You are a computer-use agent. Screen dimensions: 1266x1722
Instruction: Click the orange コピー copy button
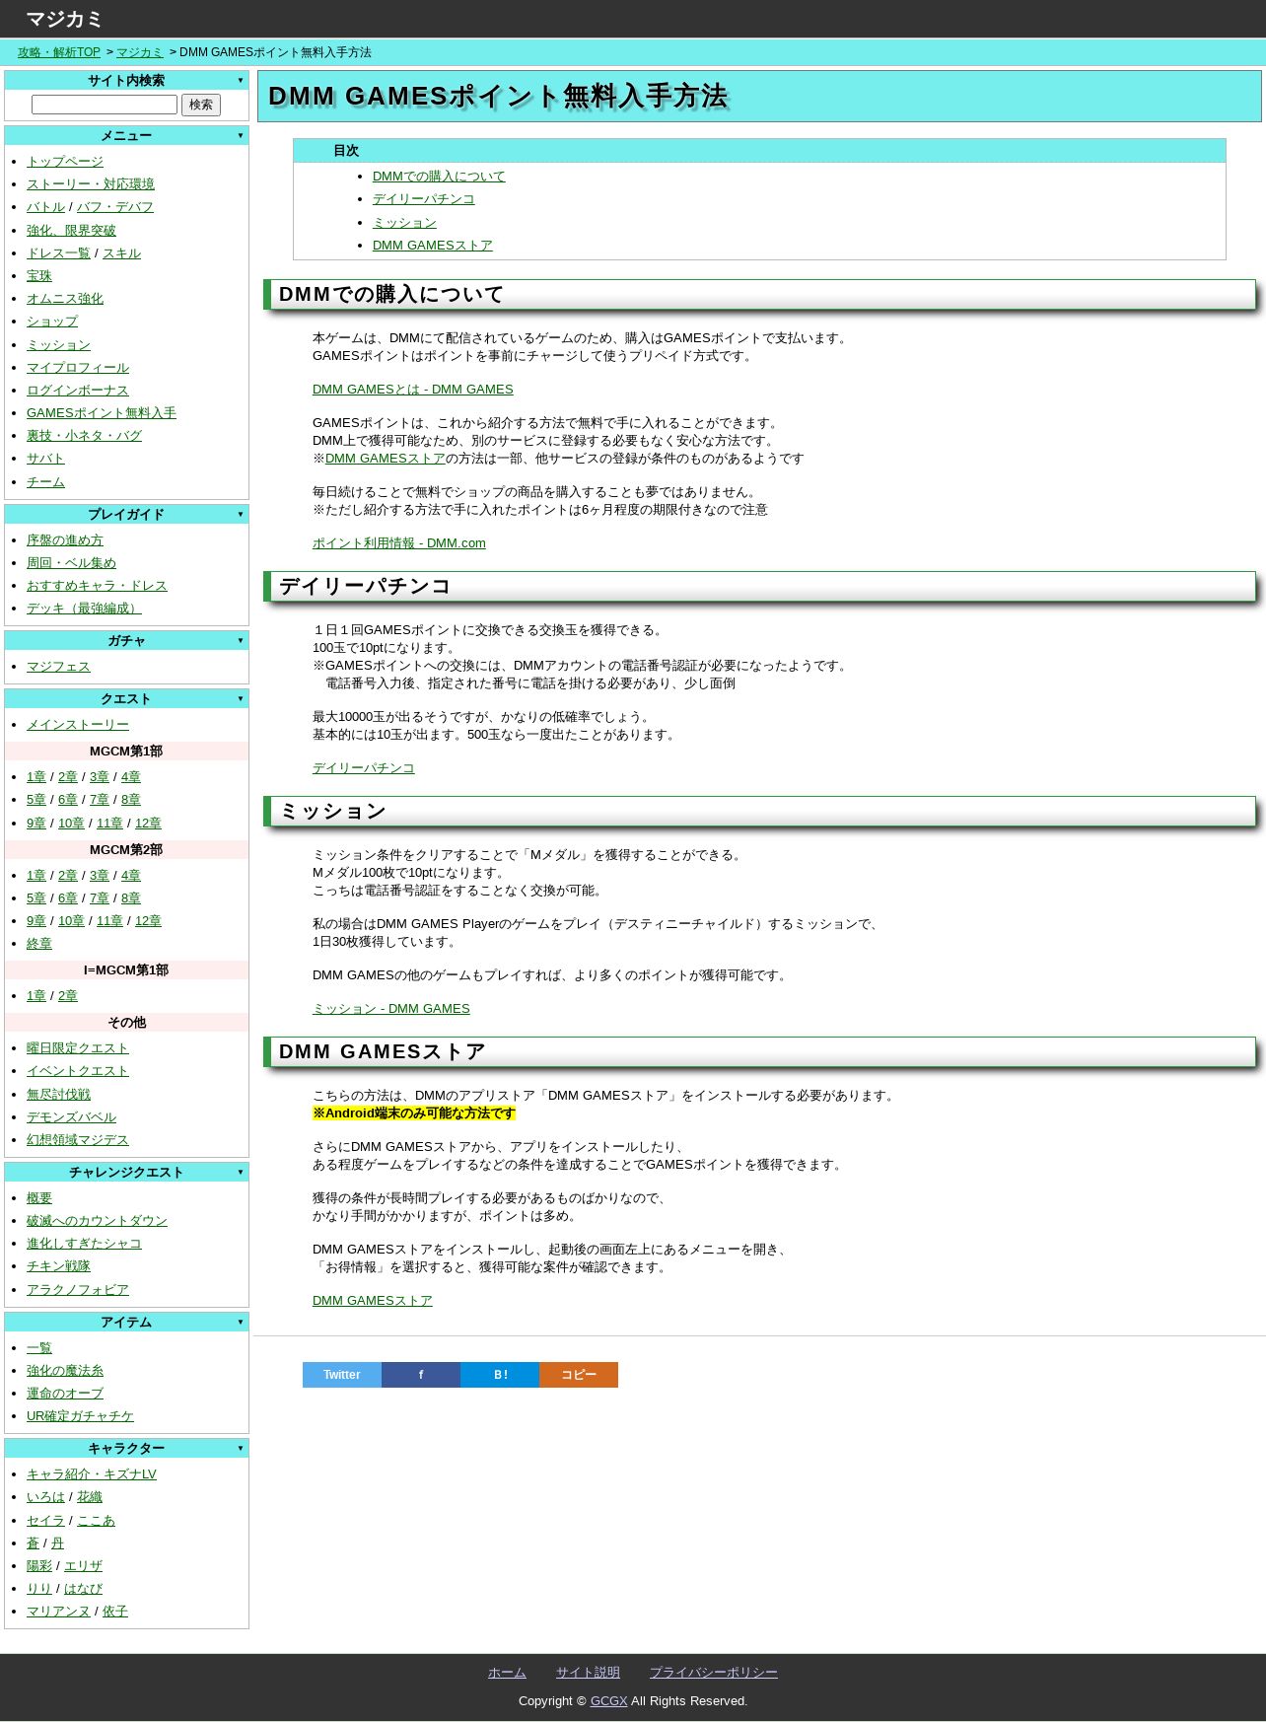(579, 1375)
